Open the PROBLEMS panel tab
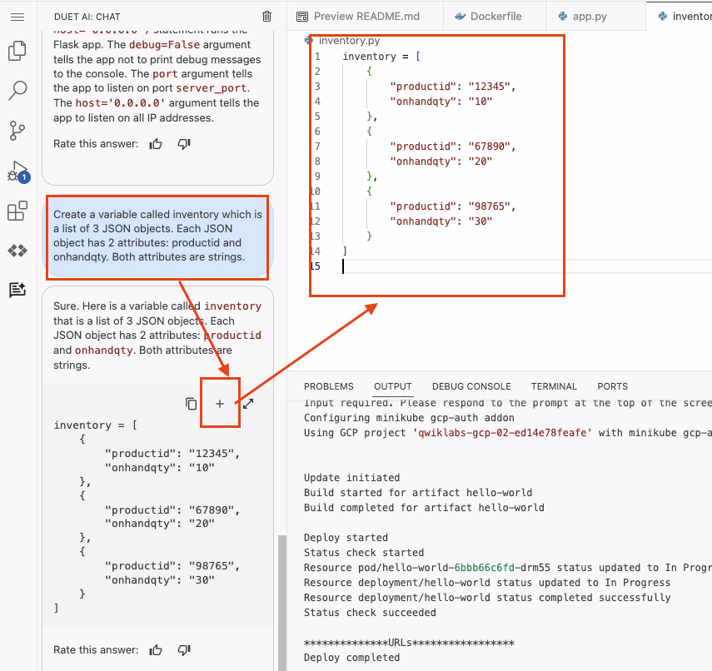 click(328, 386)
